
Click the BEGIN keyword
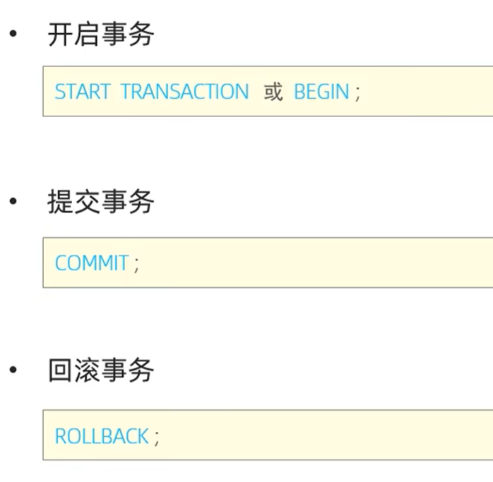point(321,92)
